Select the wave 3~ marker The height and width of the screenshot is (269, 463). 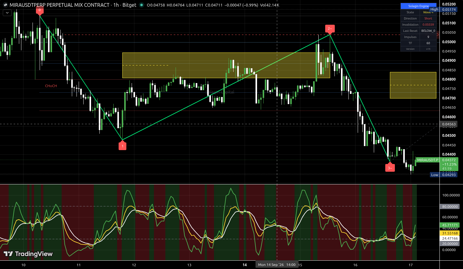coord(390,167)
